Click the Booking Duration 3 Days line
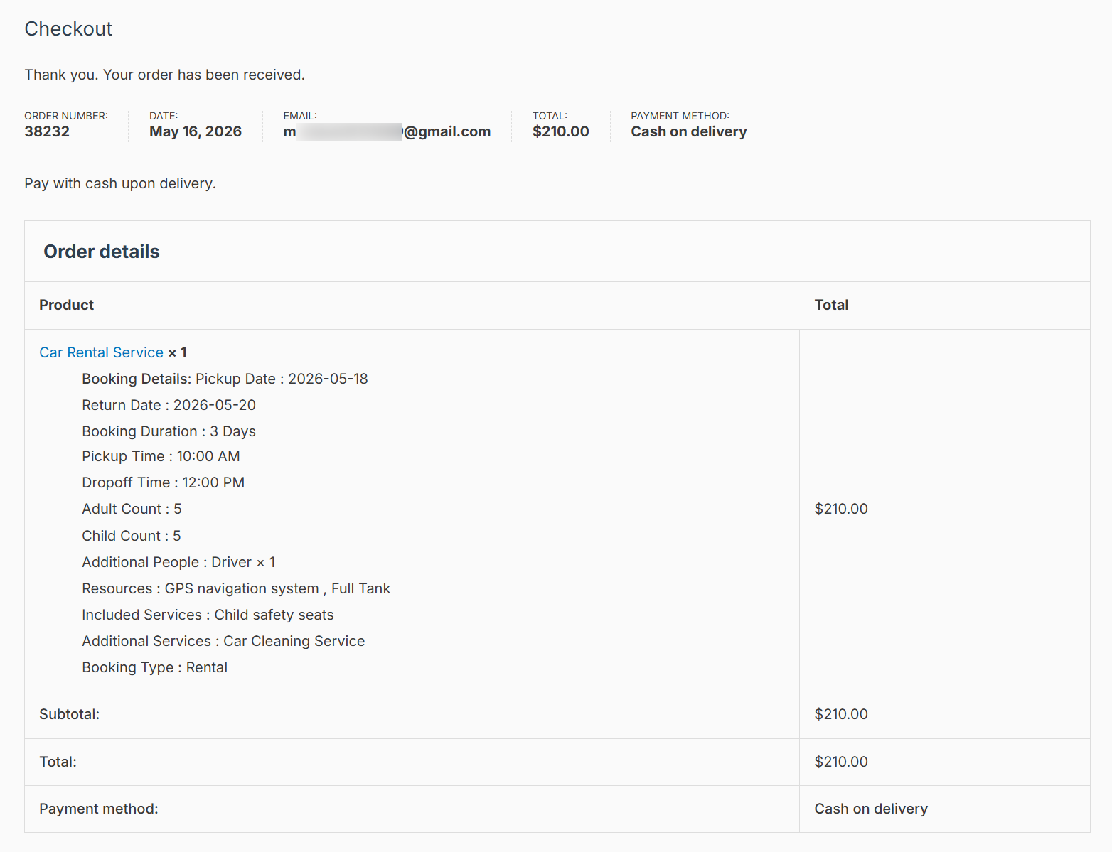Viewport: 1112px width, 852px height. 169,431
